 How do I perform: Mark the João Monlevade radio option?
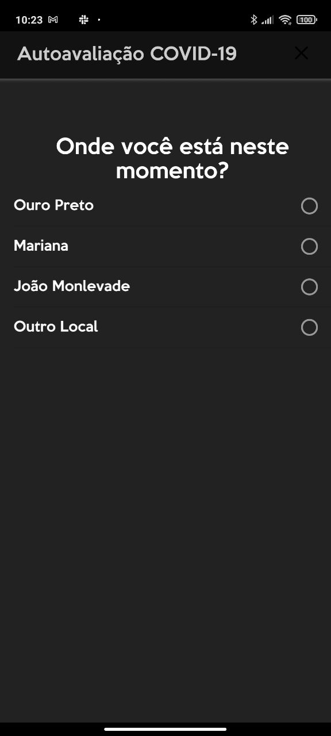click(309, 286)
